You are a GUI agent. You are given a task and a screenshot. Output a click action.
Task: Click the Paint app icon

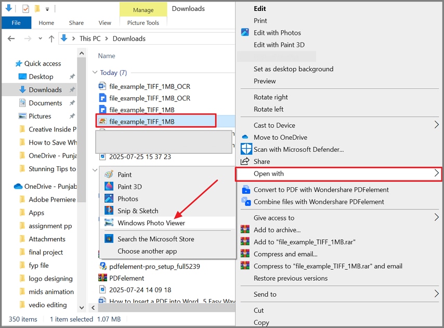click(x=109, y=174)
